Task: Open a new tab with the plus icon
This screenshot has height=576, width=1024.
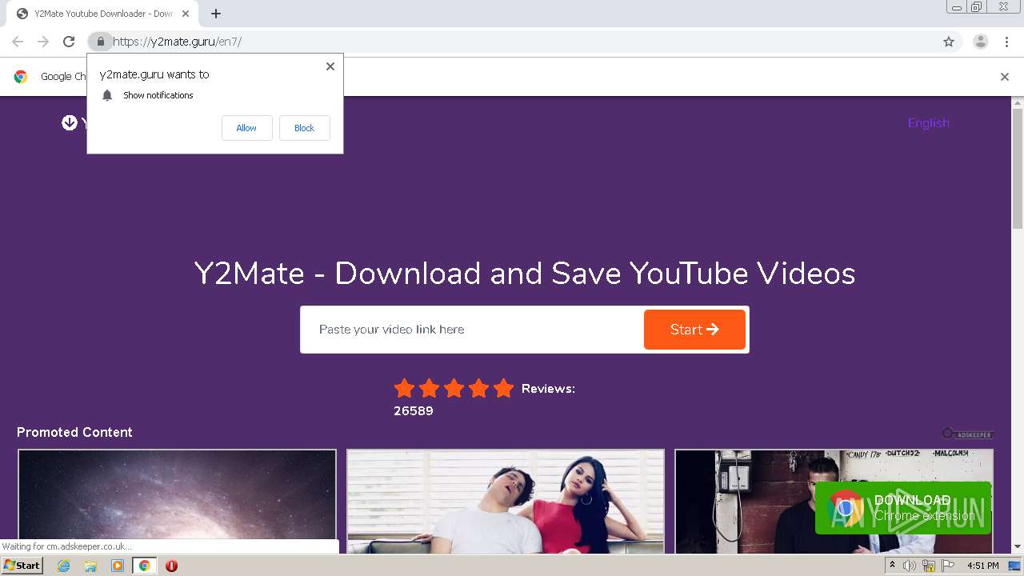Action: point(216,14)
